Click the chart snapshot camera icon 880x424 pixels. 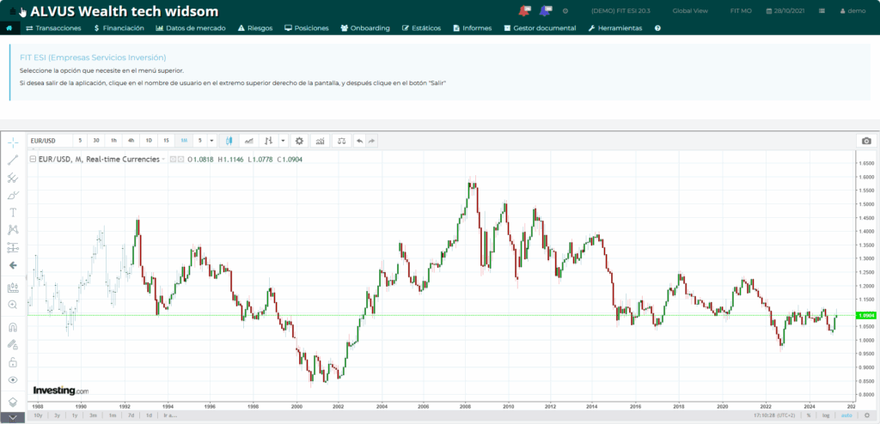tap(866, 141)
